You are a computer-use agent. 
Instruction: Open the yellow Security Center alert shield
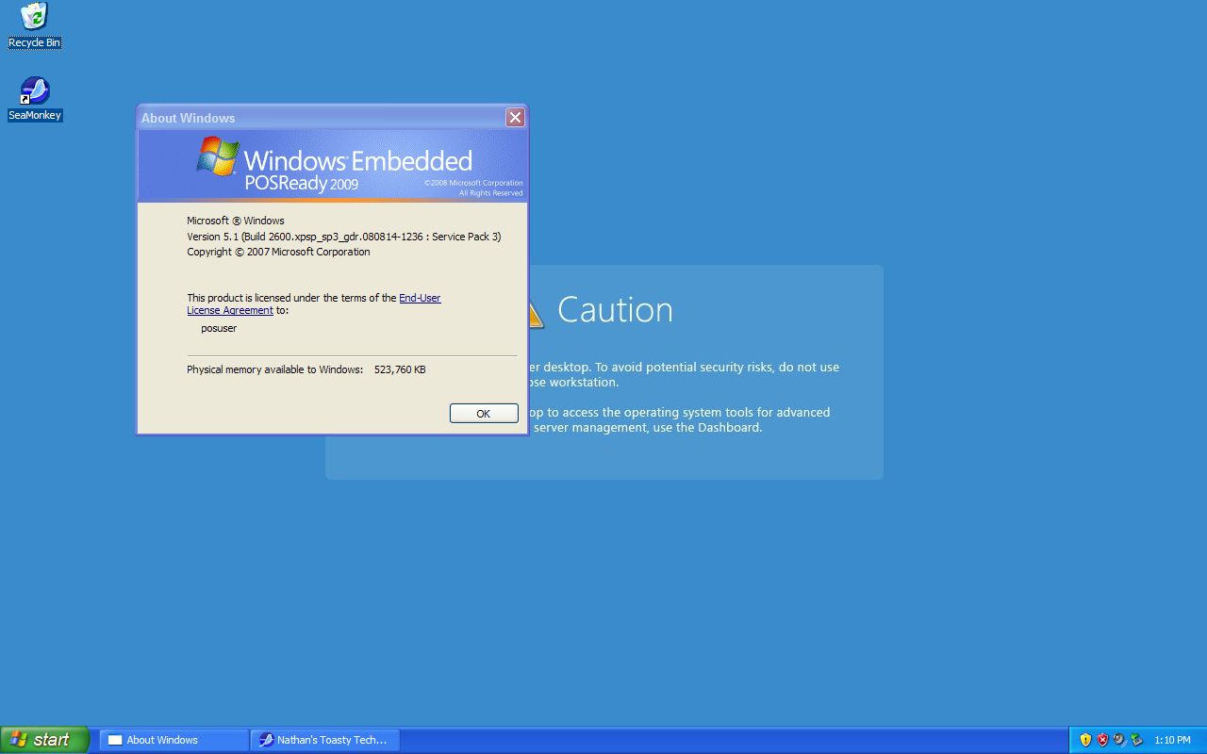(x=1085, y=740)
